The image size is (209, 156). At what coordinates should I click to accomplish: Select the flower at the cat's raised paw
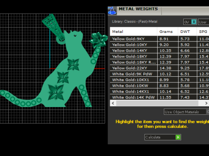tap(99, 40)
